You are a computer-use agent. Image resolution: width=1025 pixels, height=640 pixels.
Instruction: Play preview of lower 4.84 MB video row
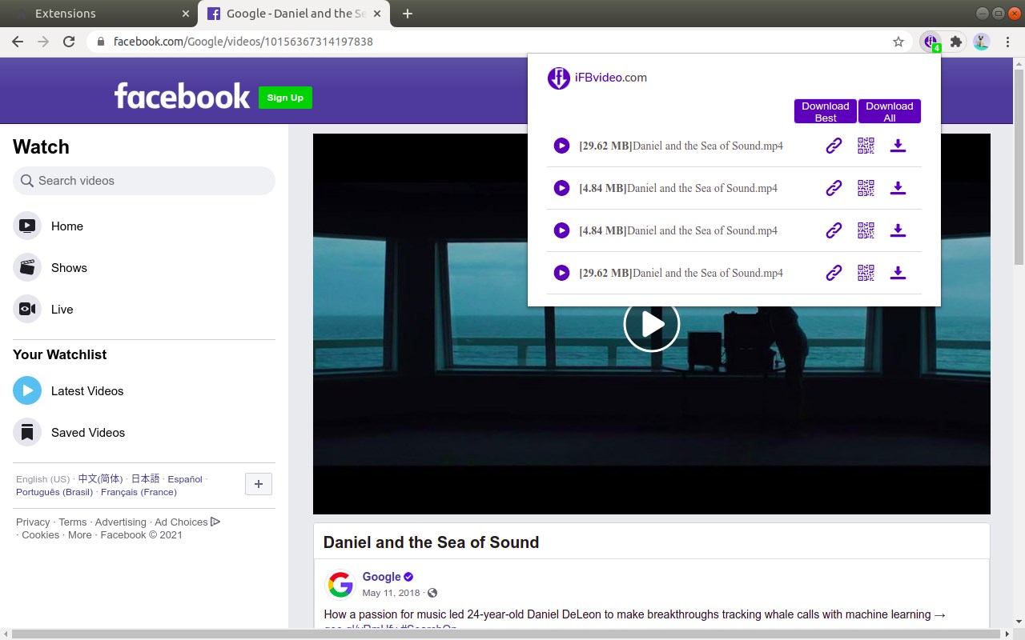coord(561,230)
